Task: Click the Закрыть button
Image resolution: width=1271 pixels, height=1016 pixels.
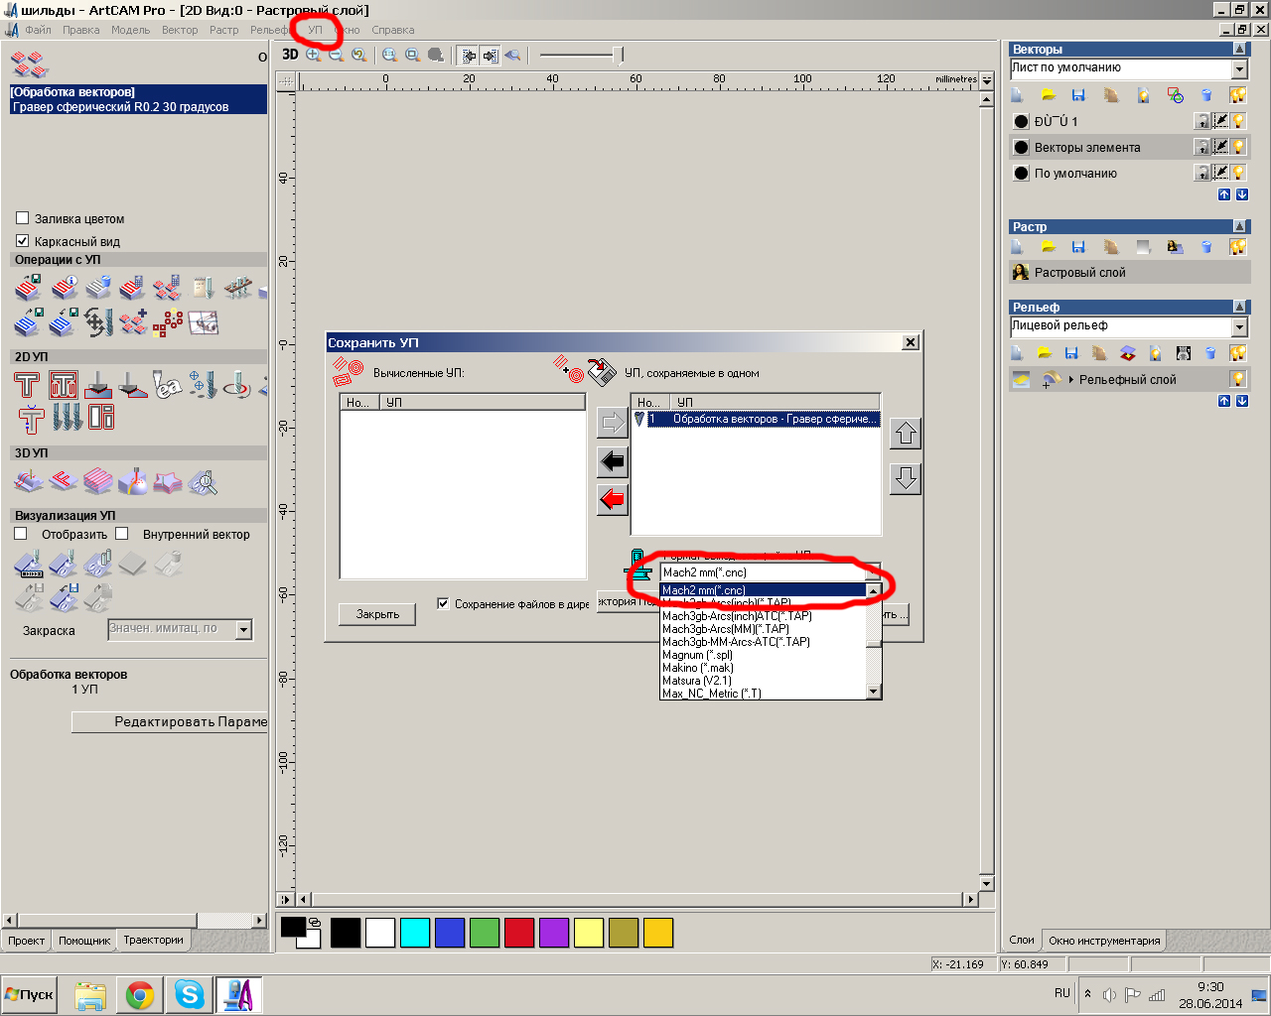Action: click(377, 614)
